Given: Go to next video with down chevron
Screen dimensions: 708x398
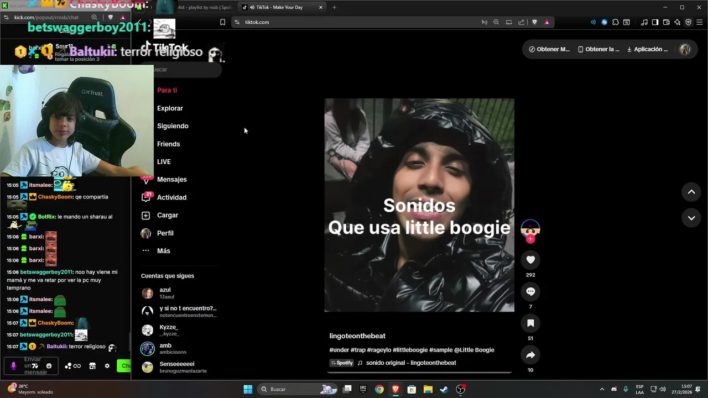Looking at the screenshot, I should (x=691, y=218).
